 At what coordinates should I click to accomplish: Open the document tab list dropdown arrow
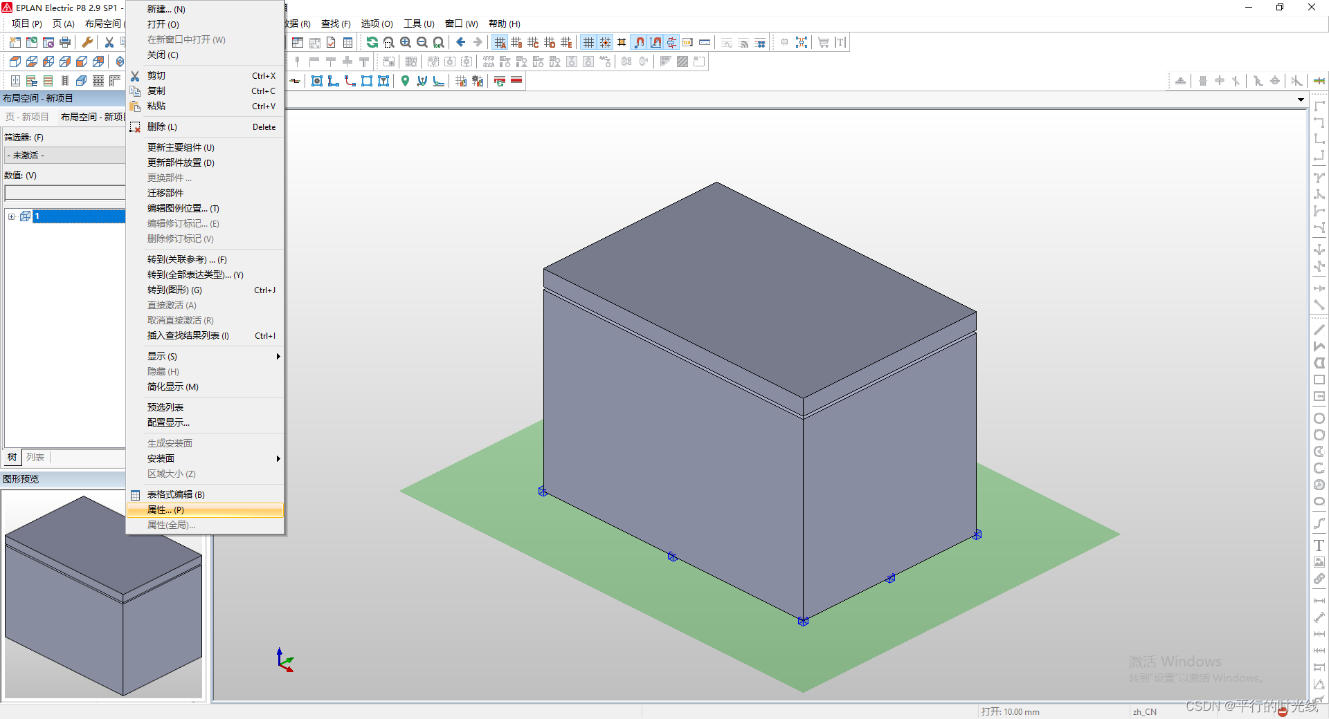click(1301, 100)
